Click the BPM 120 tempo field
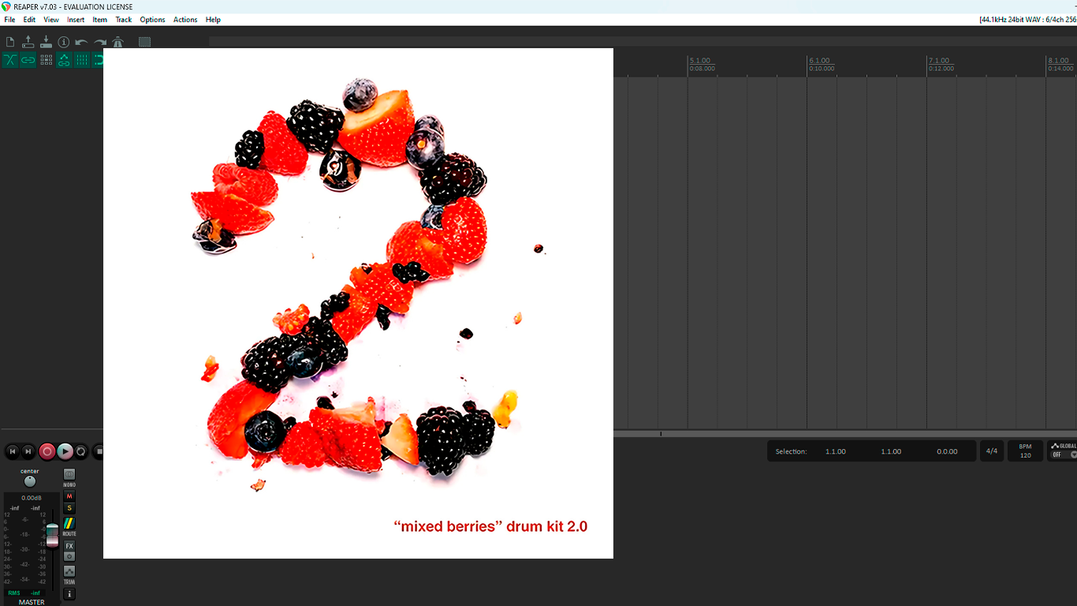The height and width of the screenshot is (606, 1077). tap(1025, 451)
